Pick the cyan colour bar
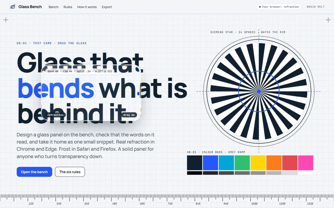This screenshot has width=334, height=208. click(x=226, y=163)
